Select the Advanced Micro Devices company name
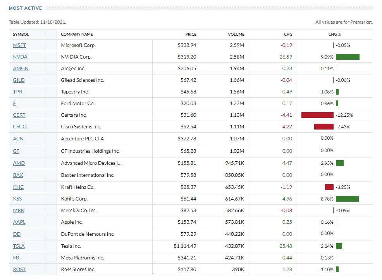 pyautogui.click(x=91, y=163)
